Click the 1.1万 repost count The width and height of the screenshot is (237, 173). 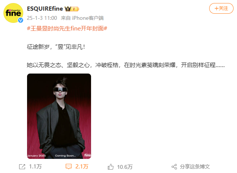35,167
